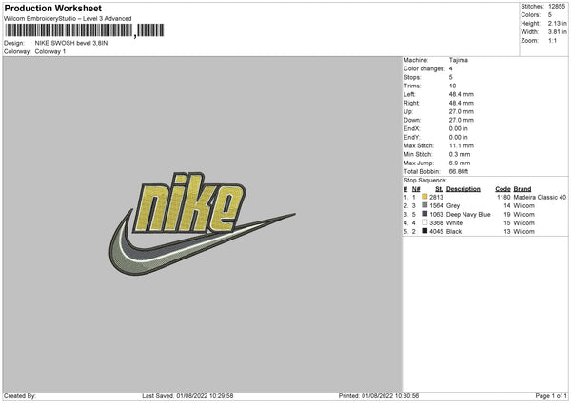Click the yellow 2813 thread color swatch

424,197
